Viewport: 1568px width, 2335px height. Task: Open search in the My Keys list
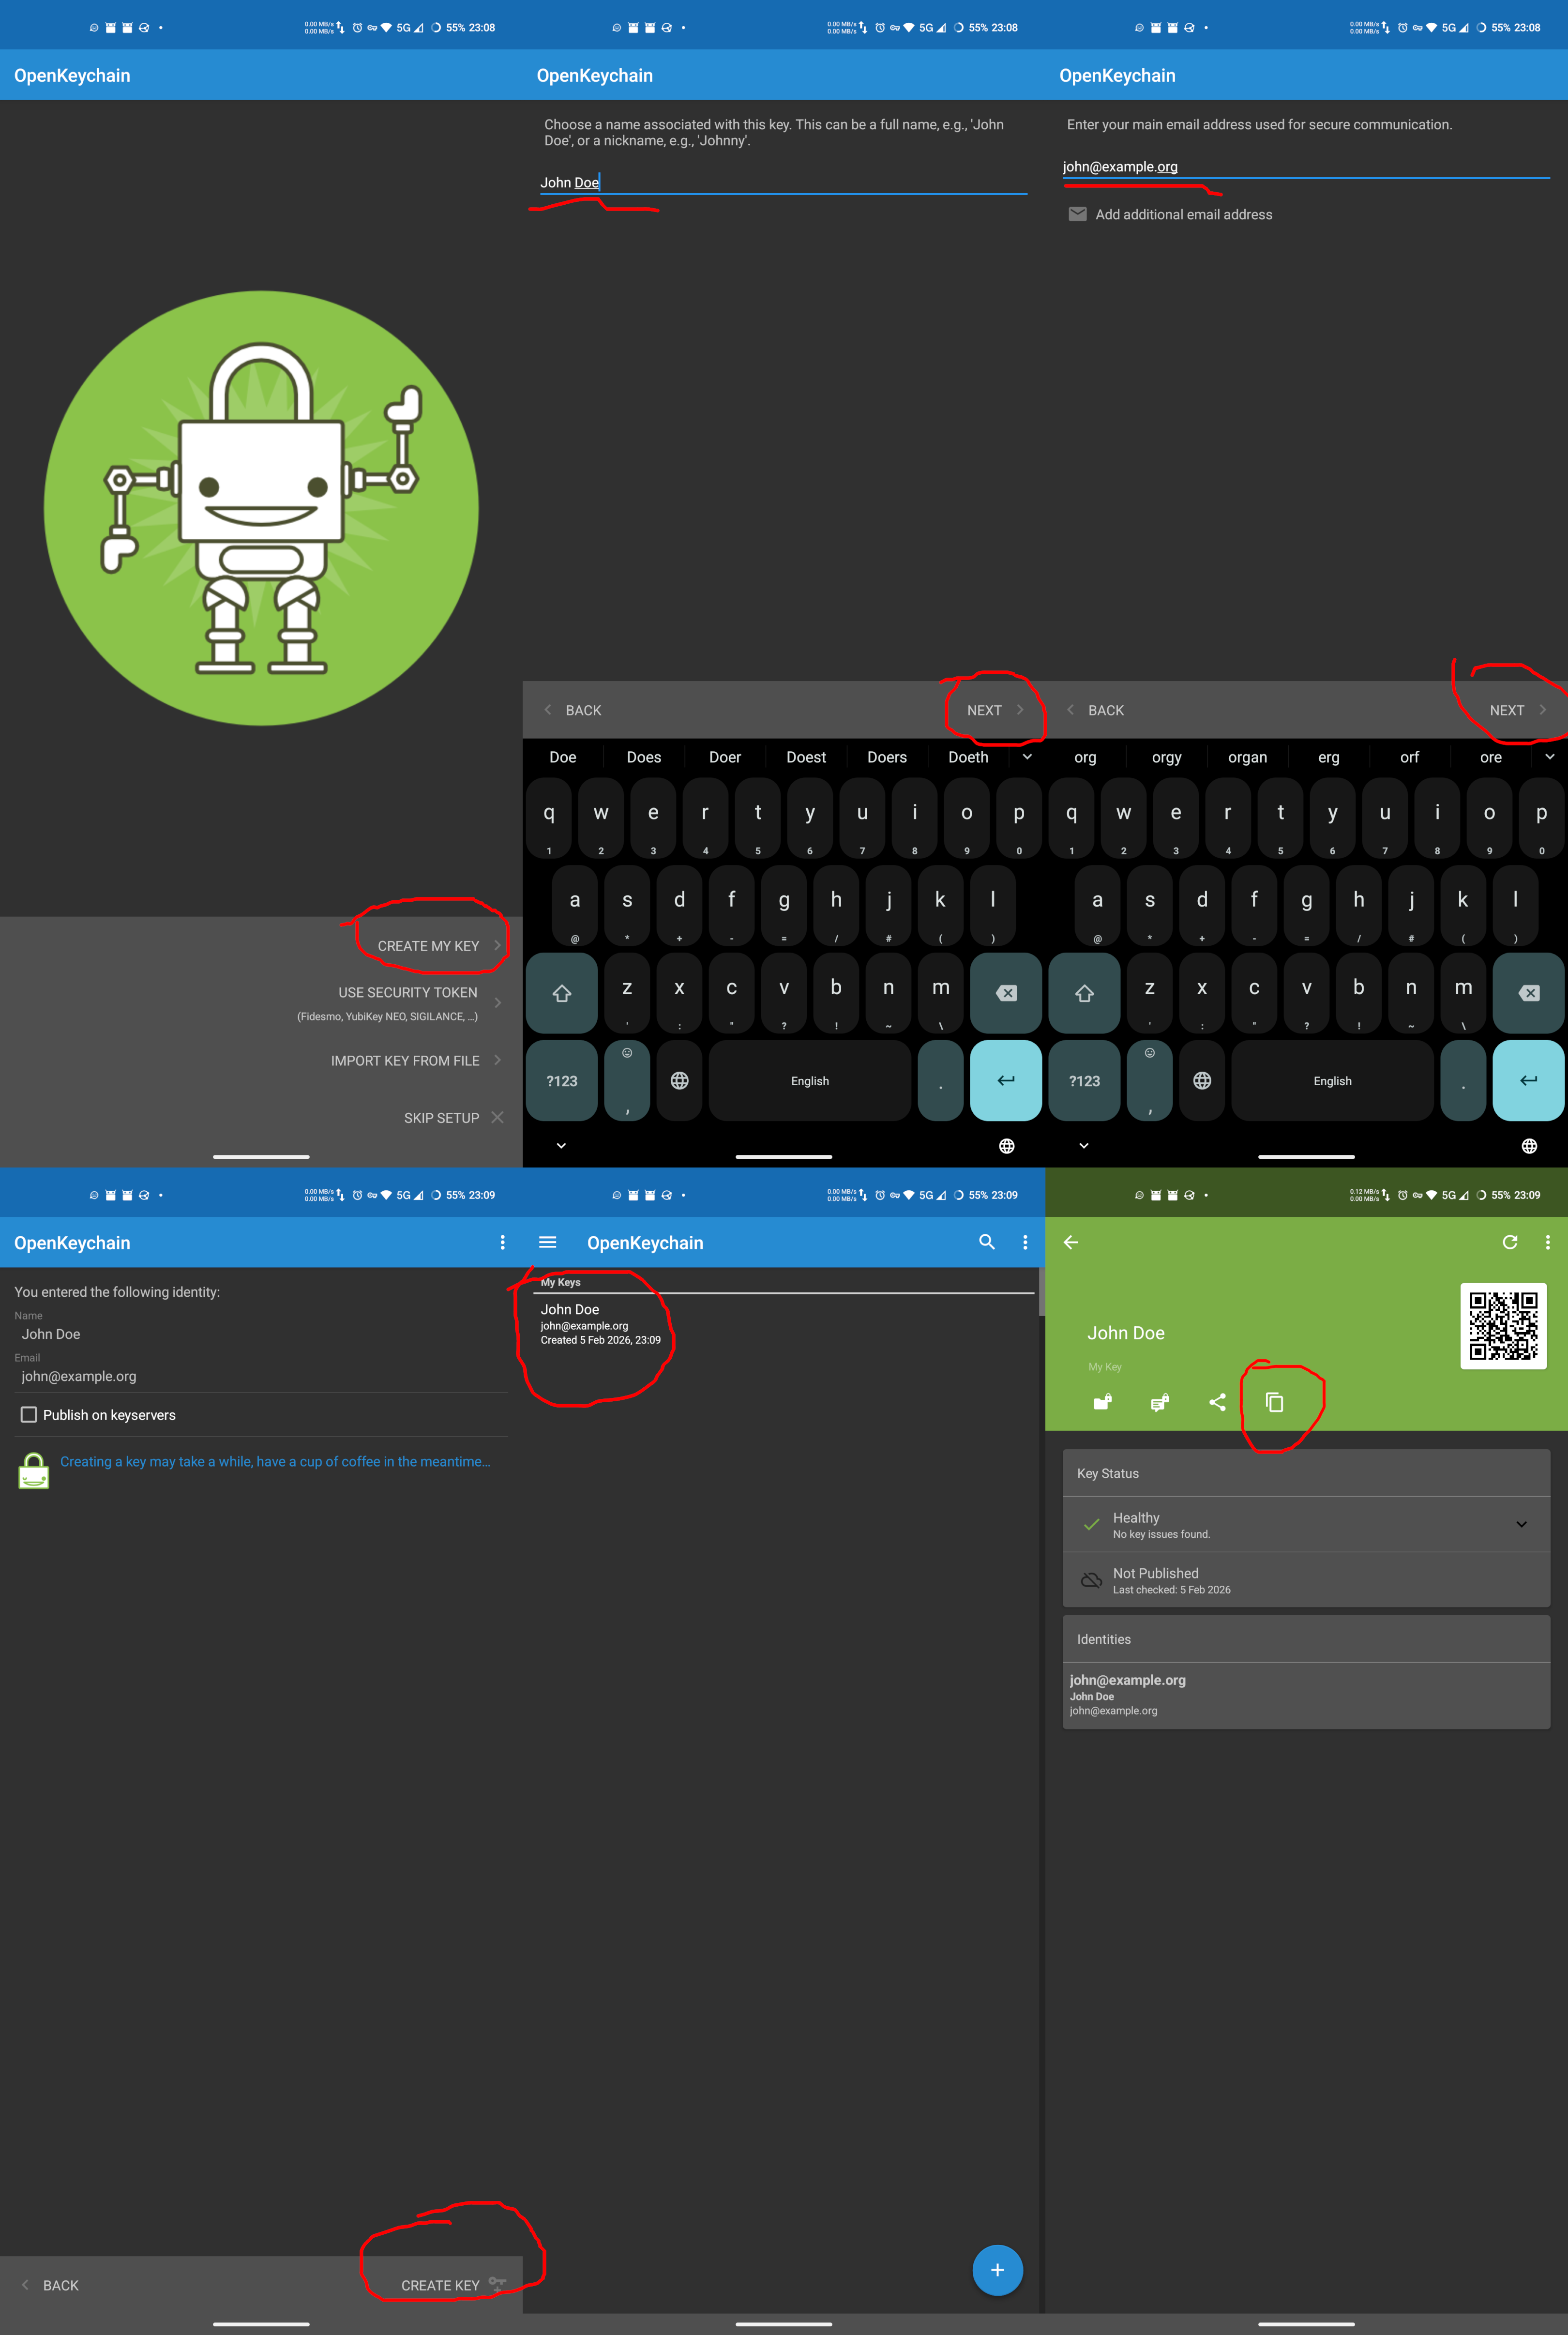point(987,1242)
